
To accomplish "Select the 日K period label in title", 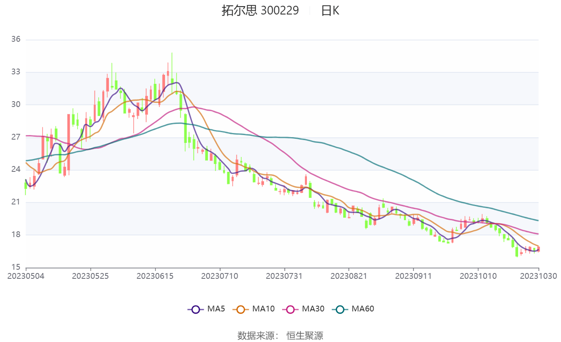I will [x=330, y=11].
